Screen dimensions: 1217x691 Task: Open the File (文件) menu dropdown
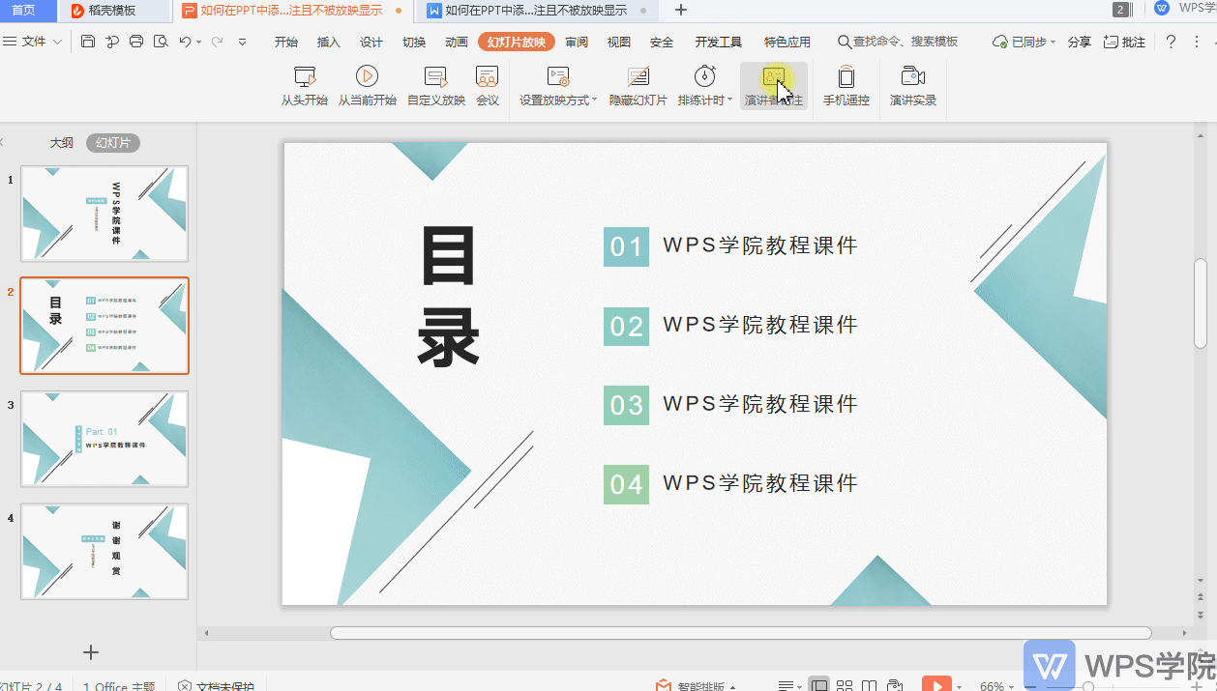(x=33, y=42)
